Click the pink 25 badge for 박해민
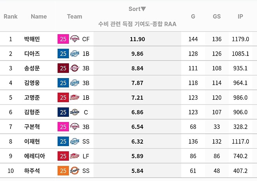The width and height of the screenshot is (257, 181). pyautogui.click(x=63, y=39)
